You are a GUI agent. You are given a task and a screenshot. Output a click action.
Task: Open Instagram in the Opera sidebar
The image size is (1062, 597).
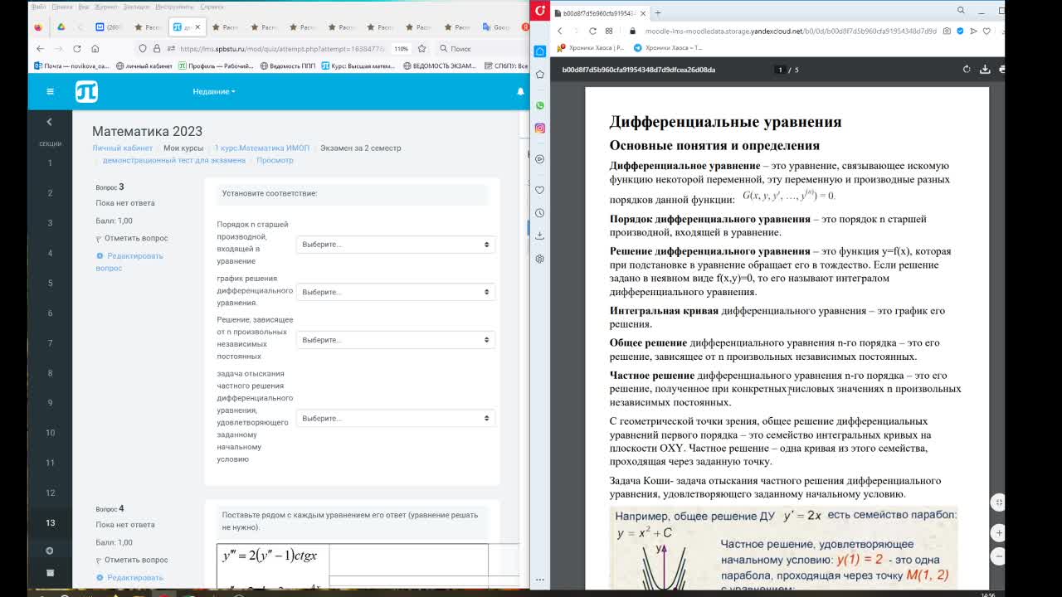539,128
